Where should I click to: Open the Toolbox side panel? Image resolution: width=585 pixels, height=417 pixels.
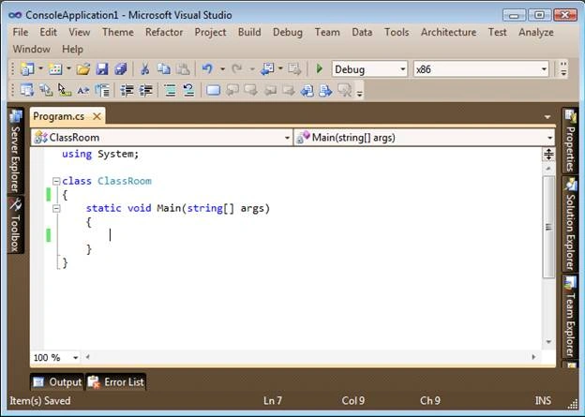[15, 225]
